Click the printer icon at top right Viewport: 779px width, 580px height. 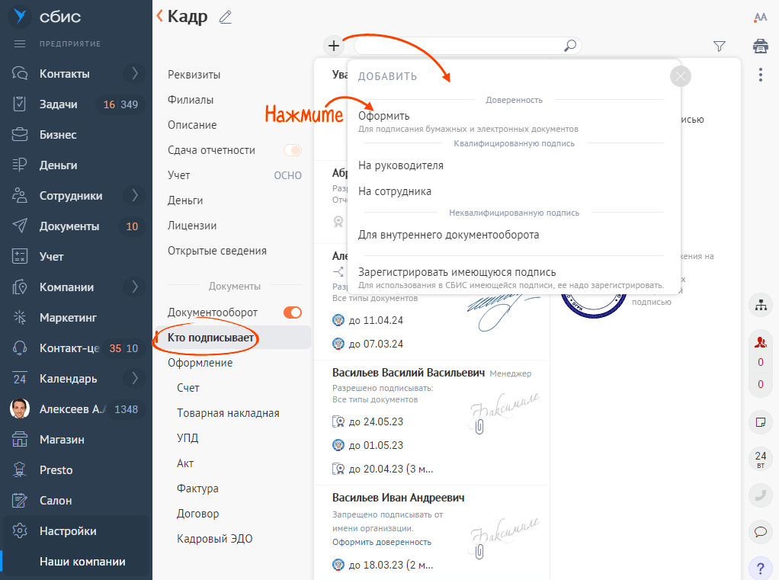tap(760, 46)
